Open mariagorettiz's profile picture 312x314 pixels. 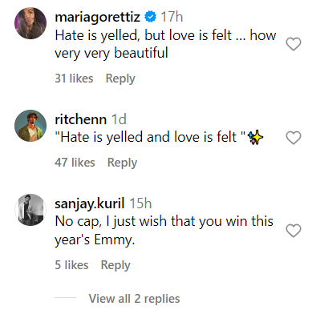pos(30,23)
